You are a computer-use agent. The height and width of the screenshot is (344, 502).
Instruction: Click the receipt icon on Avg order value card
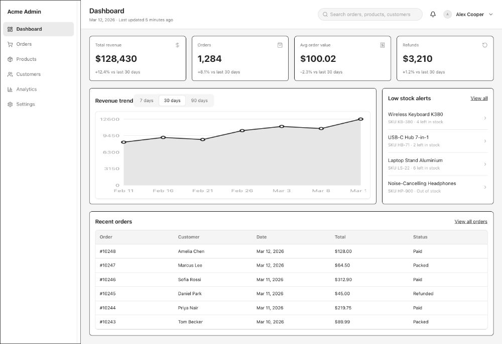(x=382, y=45)
